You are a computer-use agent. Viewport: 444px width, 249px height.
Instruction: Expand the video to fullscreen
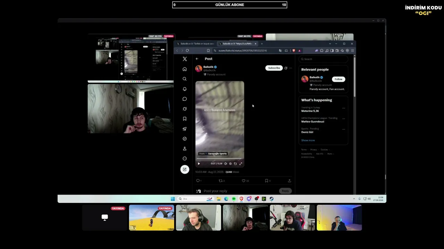point(241,164)
